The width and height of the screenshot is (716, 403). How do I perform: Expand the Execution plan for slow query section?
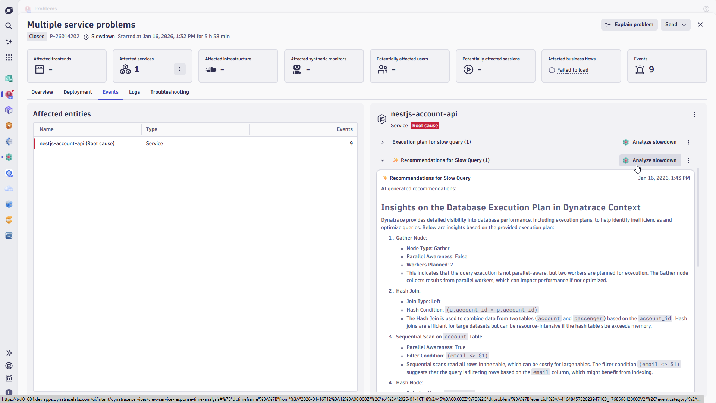[x=382, y=142]
